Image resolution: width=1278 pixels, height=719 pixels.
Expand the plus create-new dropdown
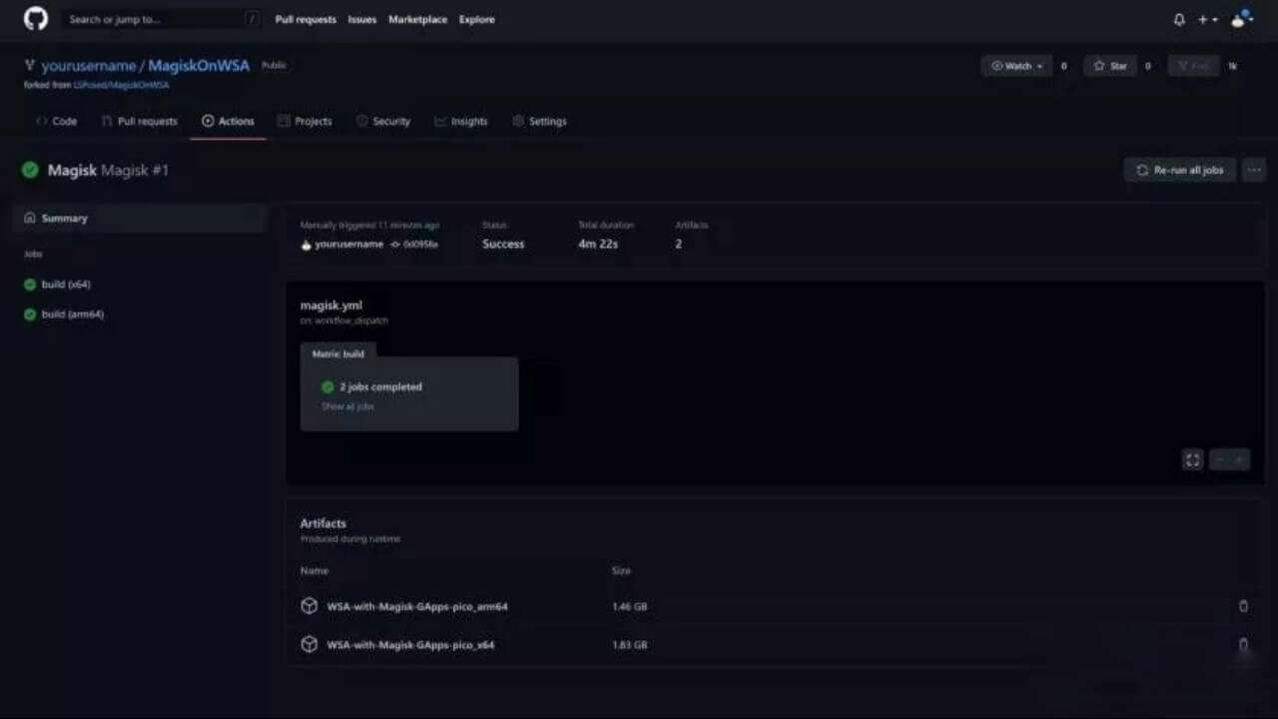click(1208, 19)
